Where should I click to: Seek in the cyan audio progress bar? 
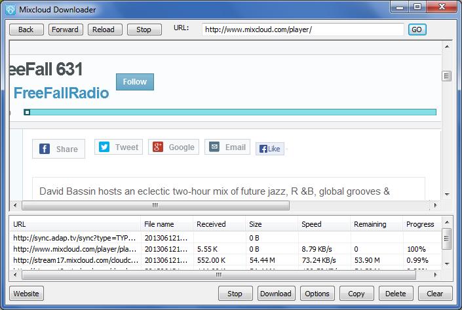230,112
